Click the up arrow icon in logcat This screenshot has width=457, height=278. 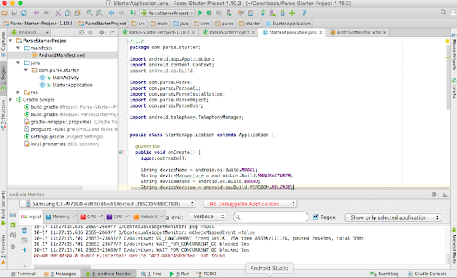pyautogui.click(x=24, y=250)
